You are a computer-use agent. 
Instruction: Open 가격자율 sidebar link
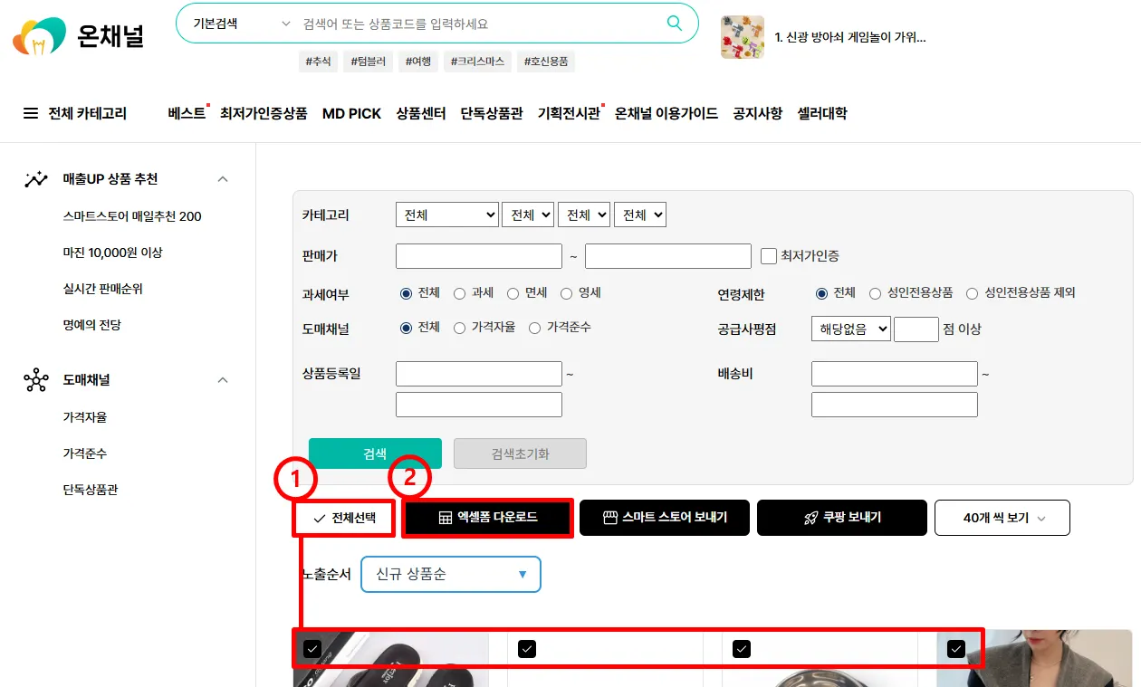click(85, 417)
